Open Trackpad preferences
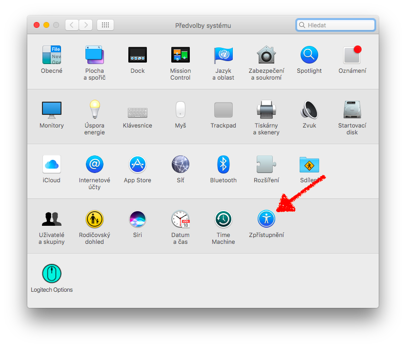Screen dimensions: 406x347 (223, 109)
